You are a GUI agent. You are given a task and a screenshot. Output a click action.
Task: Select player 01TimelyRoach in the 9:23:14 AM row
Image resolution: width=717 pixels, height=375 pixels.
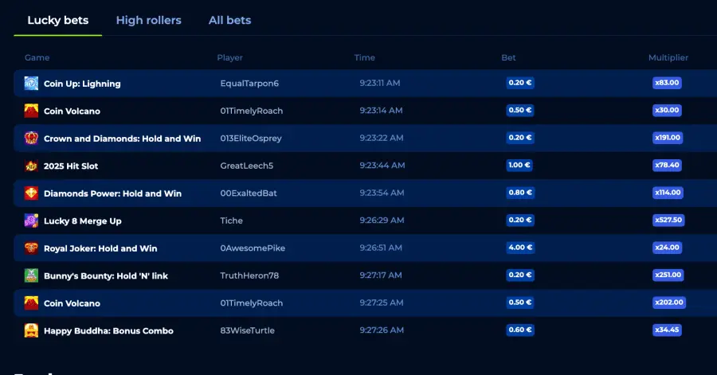tap(252, 111)
